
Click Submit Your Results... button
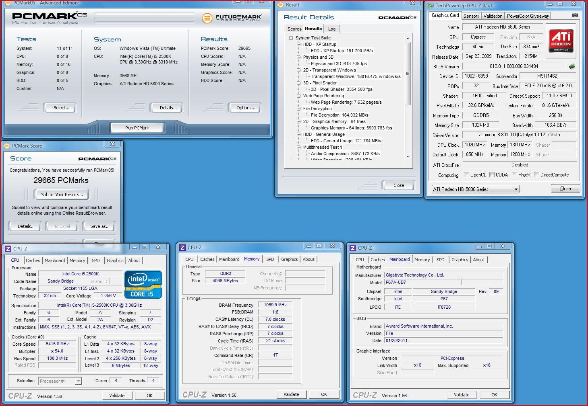[62, 195]
